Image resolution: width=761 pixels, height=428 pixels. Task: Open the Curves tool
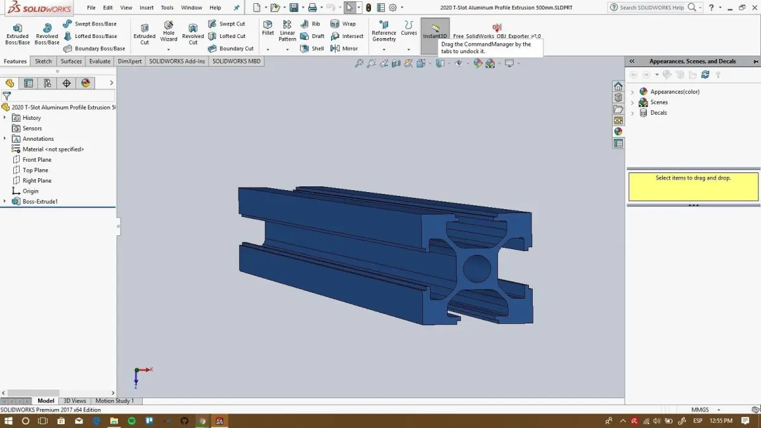tap(409, 29)
